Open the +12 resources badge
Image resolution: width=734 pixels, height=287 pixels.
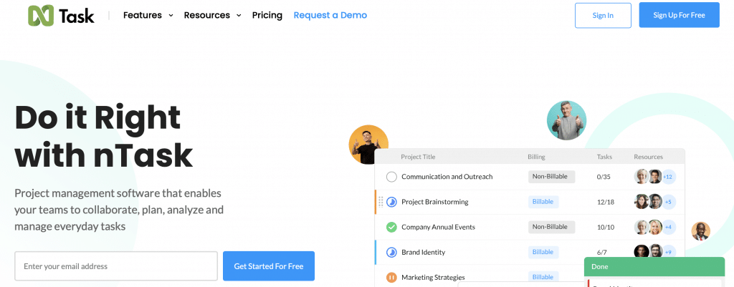click(668, 177)
